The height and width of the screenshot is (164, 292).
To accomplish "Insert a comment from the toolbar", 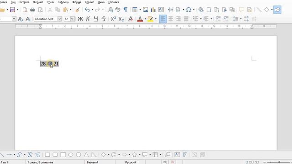I will coord(241,10).
